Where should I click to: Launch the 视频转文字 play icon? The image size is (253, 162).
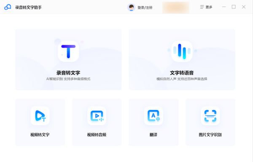coord(40,116)
